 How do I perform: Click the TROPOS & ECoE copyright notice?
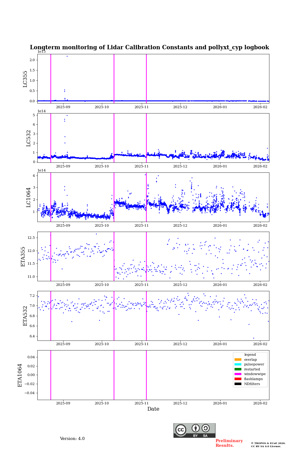268,445
